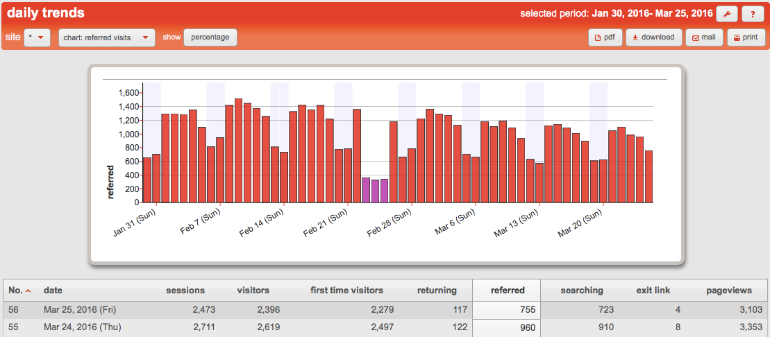Screen dimensions: 770x337
Task: Click the Feb 14 (Sun) axis label
Action: tap(262, 223)
